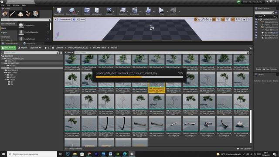
Task: Select the Lights category in Modes panel
Action: click(x=4, y=32)
